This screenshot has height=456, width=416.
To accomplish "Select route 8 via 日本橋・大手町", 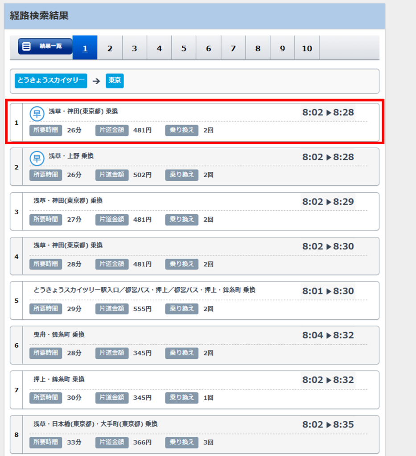I will [x=194, y=435].
